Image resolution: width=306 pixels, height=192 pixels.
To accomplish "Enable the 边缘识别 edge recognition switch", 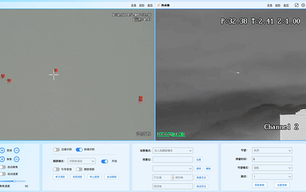I will [56, 150].
